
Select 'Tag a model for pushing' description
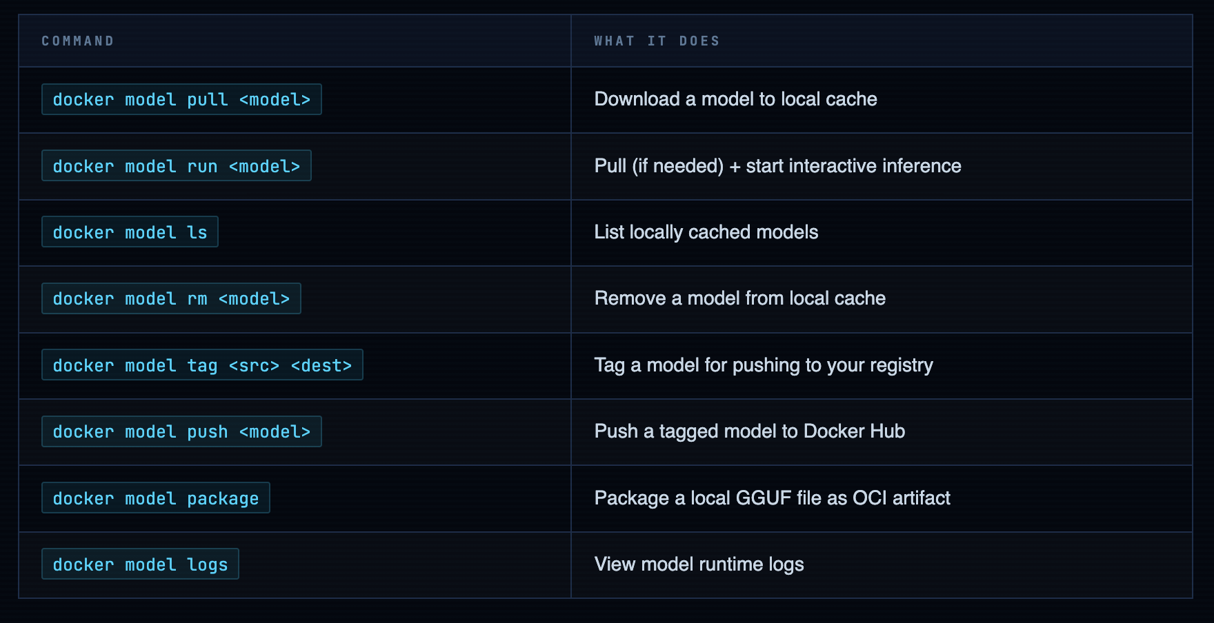pyautogui.click(x=763, y=365)
